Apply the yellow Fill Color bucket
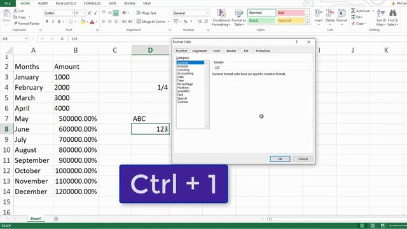The height and width of the screenshot is (229, 407). tap(83, 22)
